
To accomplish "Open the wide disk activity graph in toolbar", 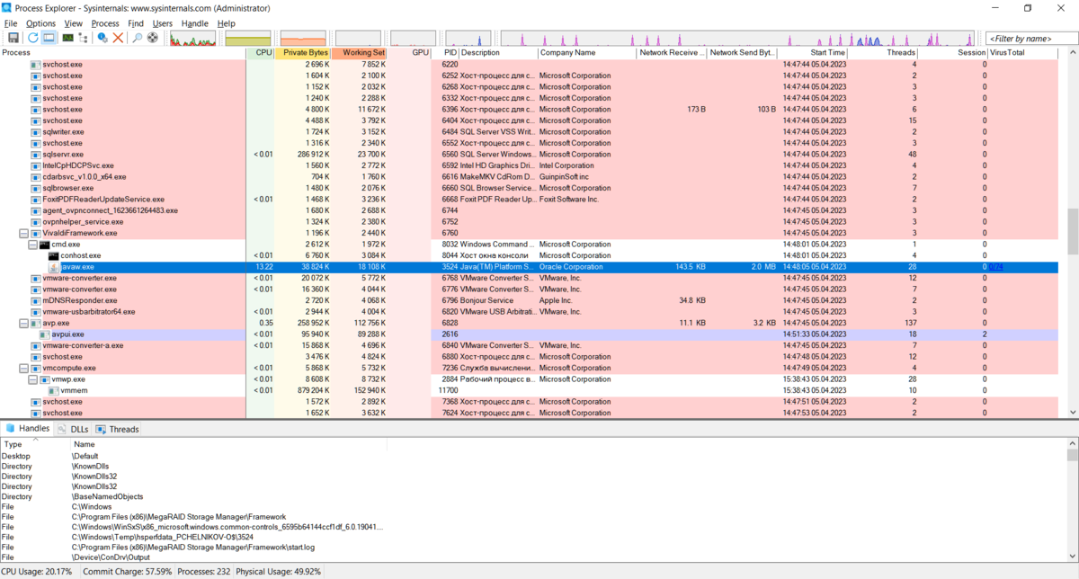I will (739, 38).
